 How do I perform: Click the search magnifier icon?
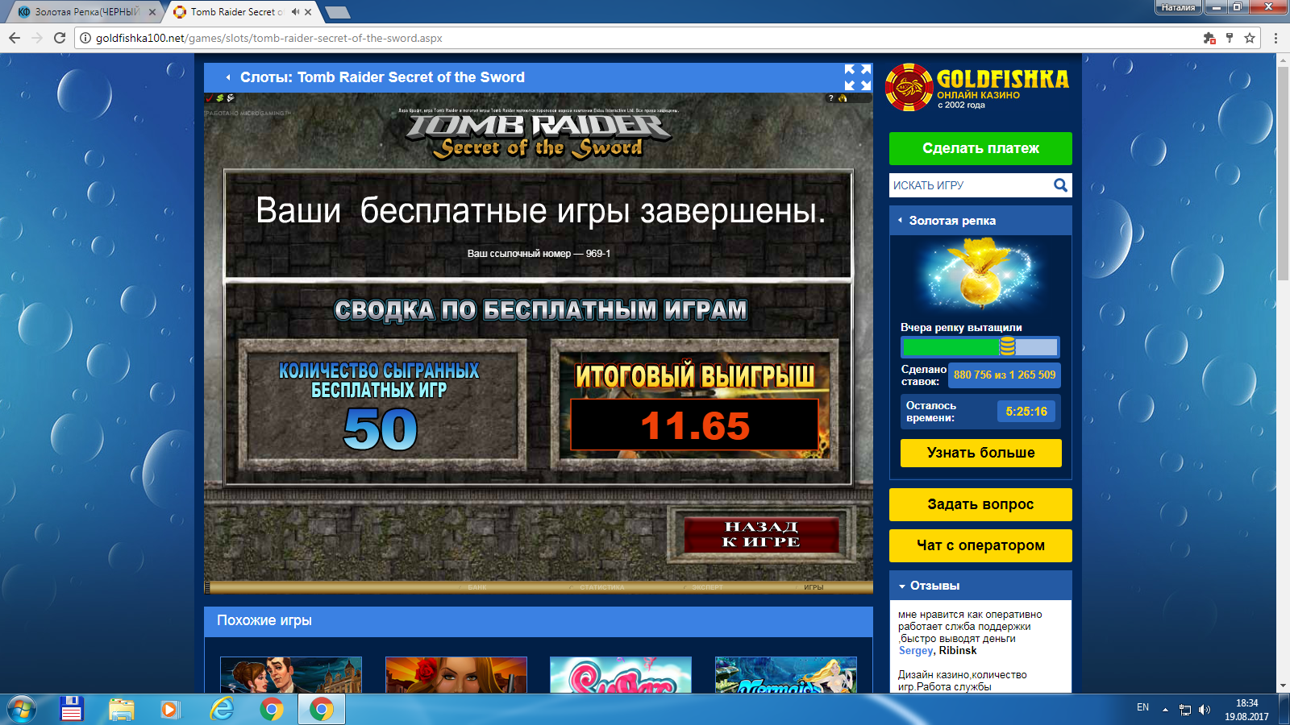coord(1060,185)
